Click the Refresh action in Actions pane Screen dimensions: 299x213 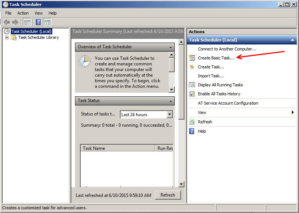[205, 122]
